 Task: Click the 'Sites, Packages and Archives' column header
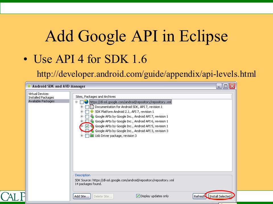[x=153, y=97]
